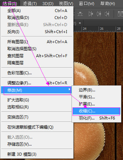Choose 存储选区(V)...
The image size is (123, 160).
click(x=37, y=144)
